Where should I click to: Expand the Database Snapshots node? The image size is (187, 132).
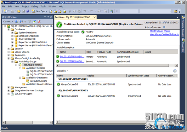coord(12,36)
